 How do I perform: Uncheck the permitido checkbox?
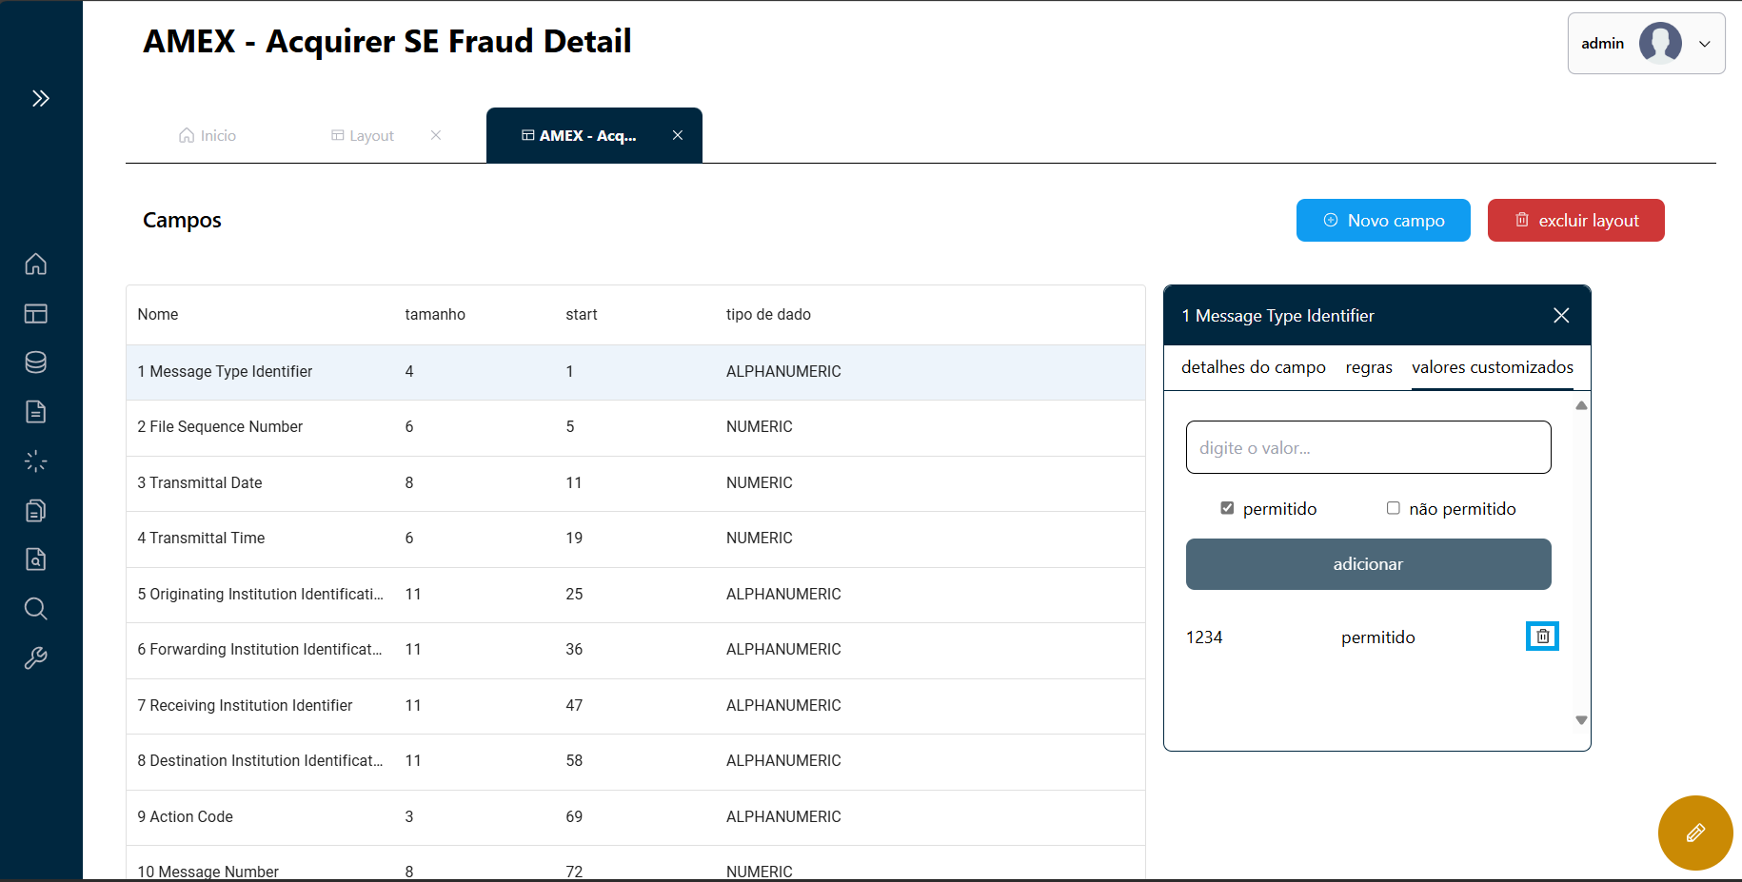1227,508
